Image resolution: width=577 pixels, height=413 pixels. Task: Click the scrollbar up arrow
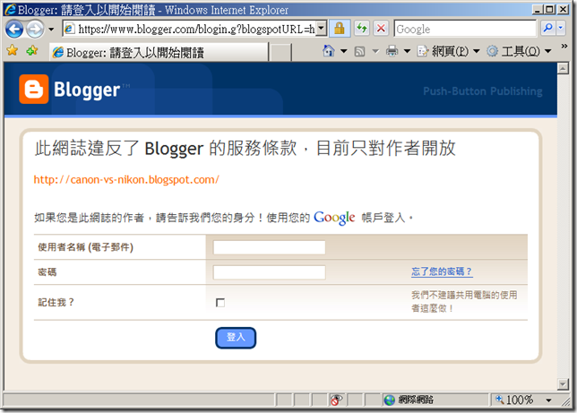563,68
